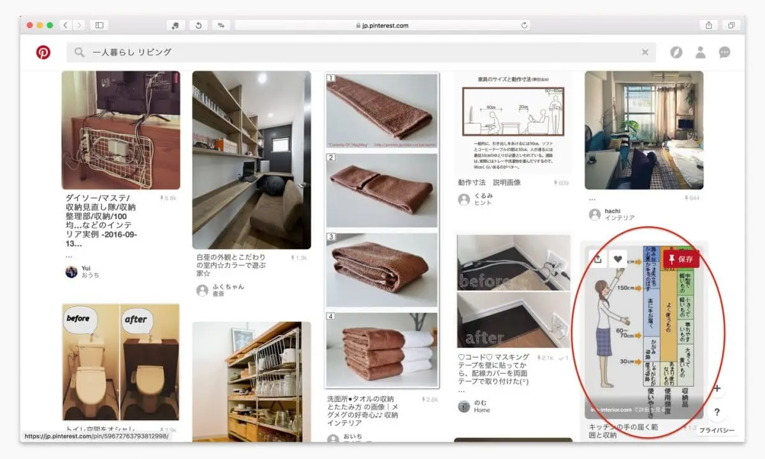Open help with the question mark button

click(x=717, y=412)
